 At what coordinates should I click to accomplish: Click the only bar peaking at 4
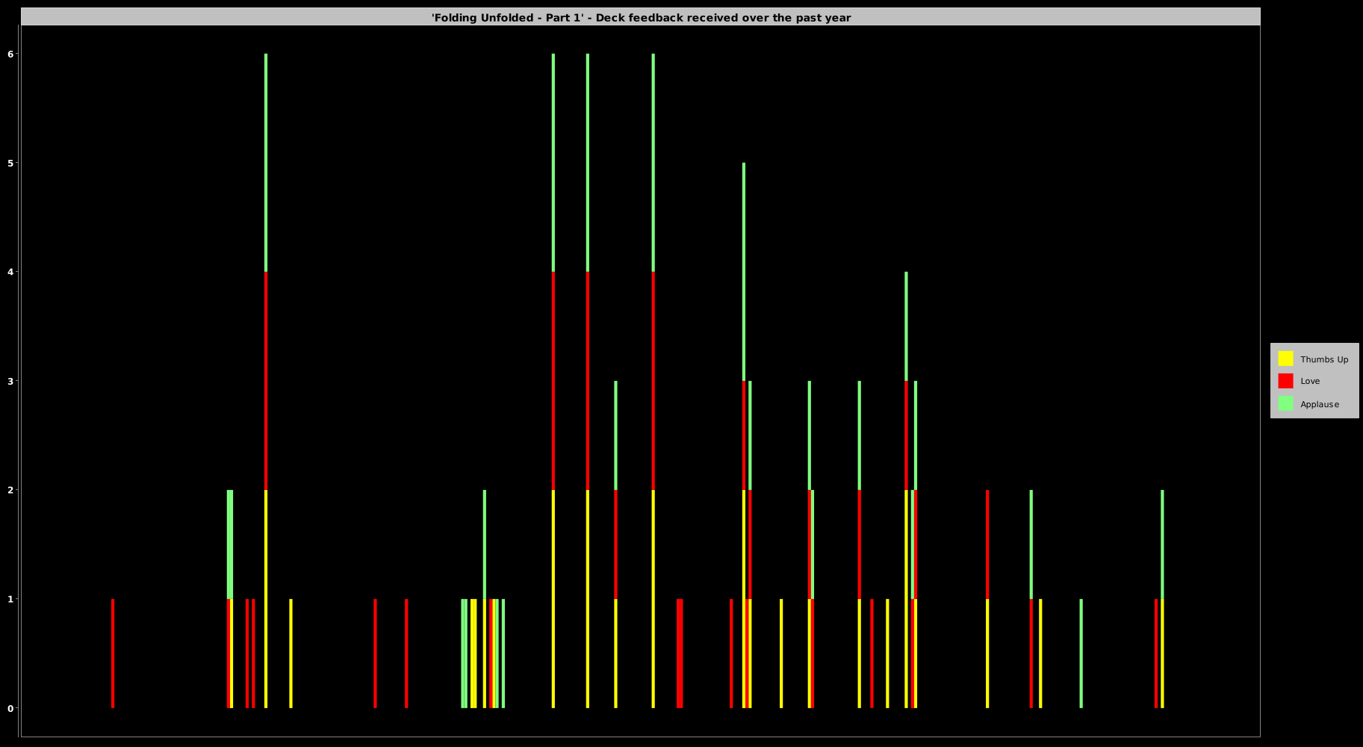coord(906,490)
